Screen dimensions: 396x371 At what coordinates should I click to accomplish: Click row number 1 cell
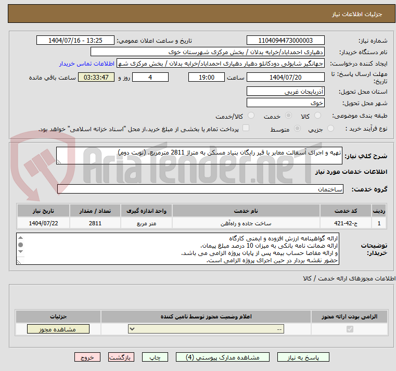(379, 224)
